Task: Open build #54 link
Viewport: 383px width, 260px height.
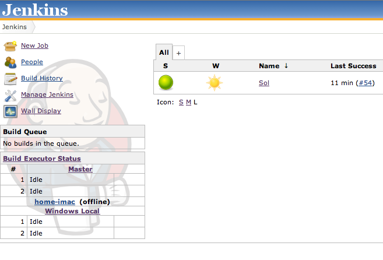Action: tap(365, 83)
